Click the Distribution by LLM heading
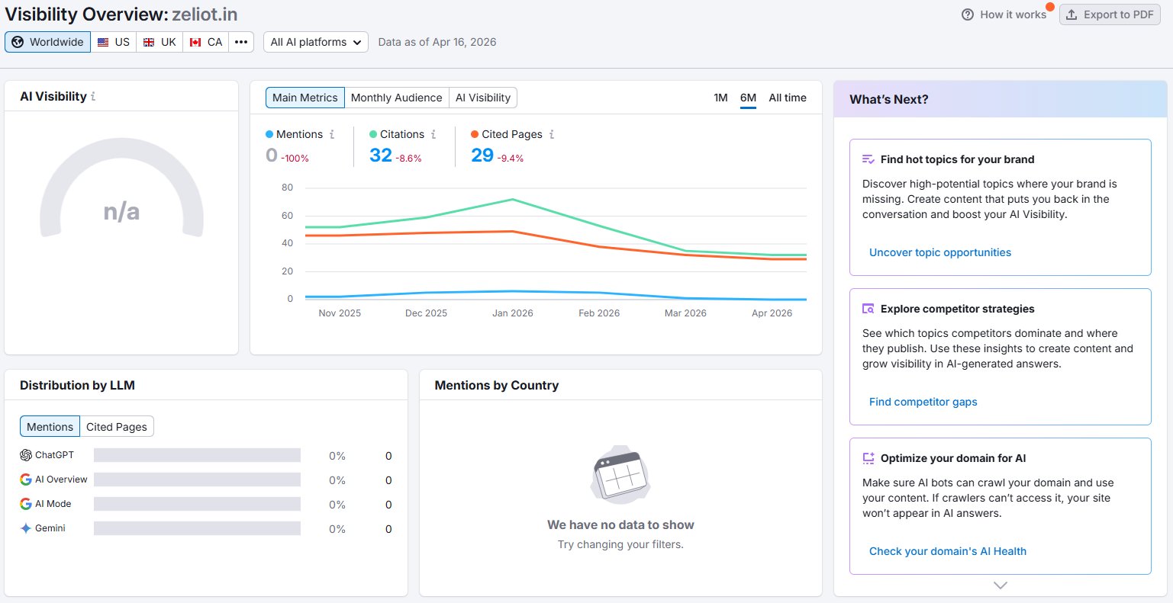Screen dimensions: 1173x603 77,386
